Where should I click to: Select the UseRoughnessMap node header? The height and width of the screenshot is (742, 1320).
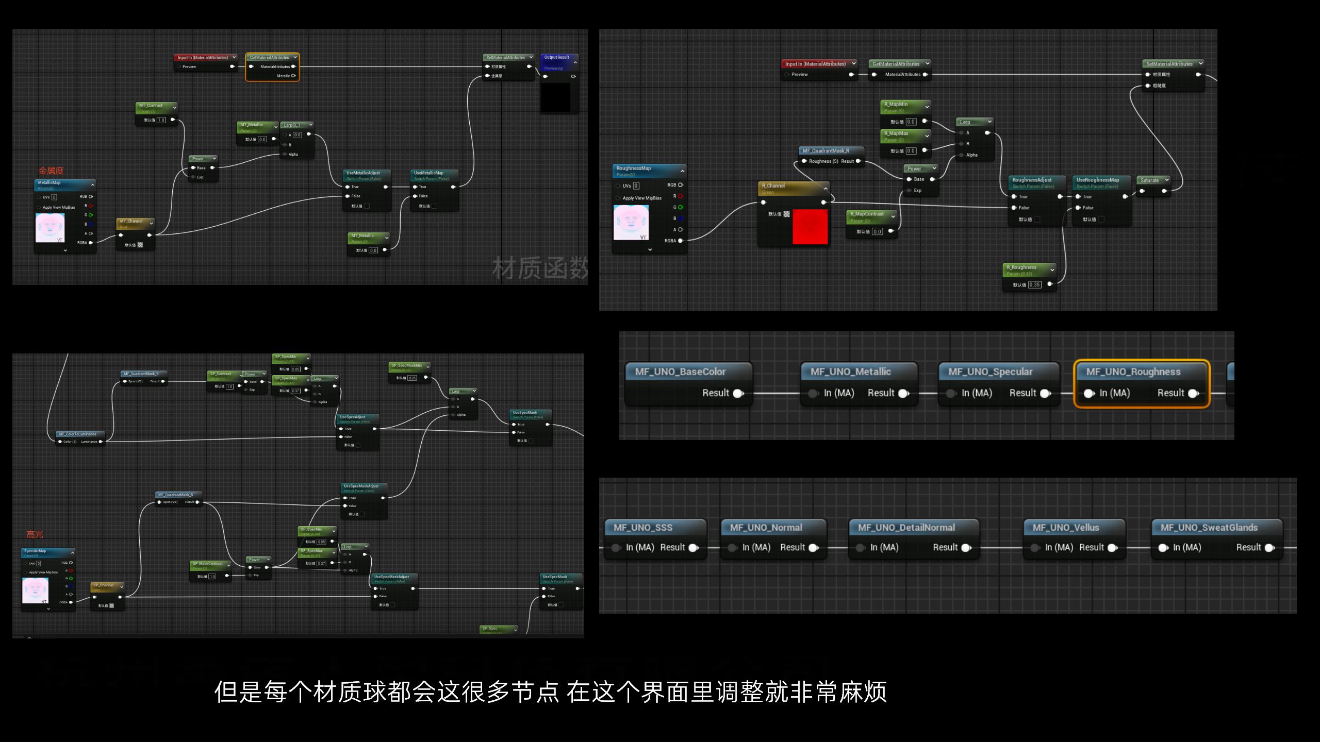coord(1101,182)
